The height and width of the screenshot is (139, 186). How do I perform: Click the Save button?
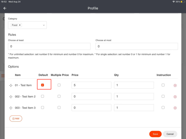[155, 134]
